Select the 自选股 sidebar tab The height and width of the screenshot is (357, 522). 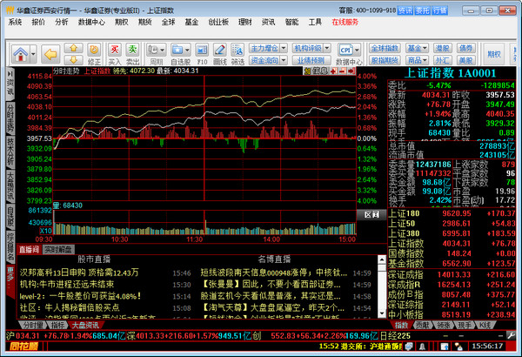pyautogui.click(x=10, y=216)
